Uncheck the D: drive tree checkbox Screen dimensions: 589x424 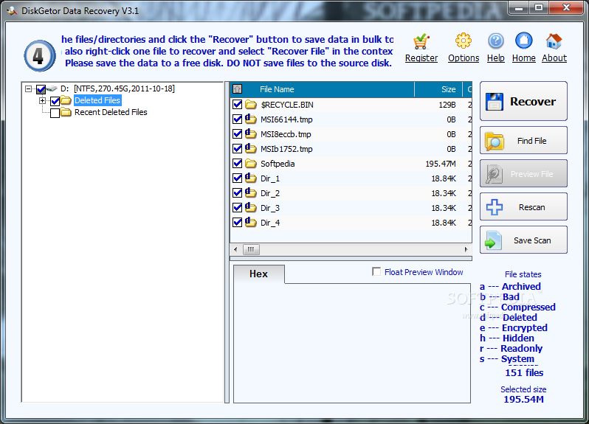41,89
